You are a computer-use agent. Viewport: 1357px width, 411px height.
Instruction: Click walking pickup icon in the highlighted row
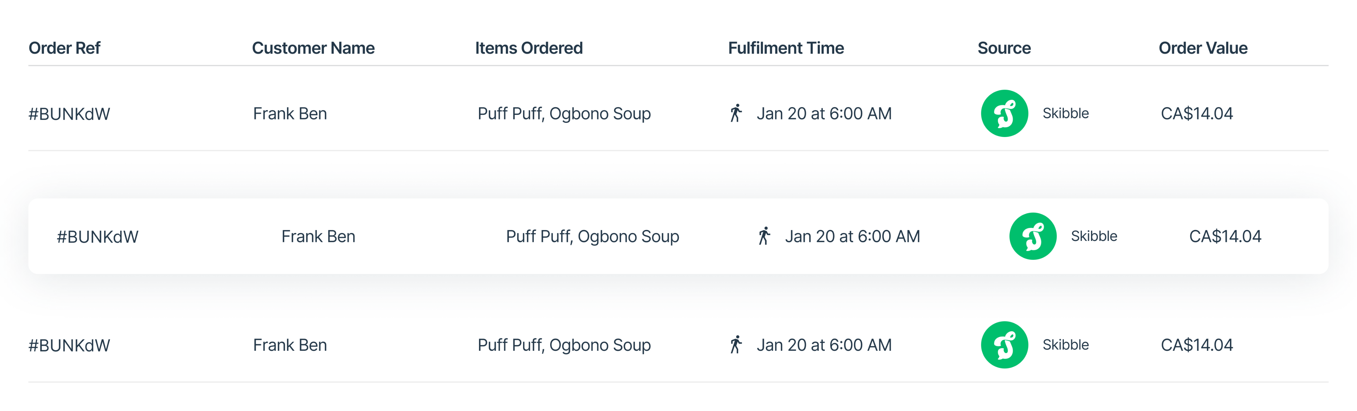[x=764, y=236]
